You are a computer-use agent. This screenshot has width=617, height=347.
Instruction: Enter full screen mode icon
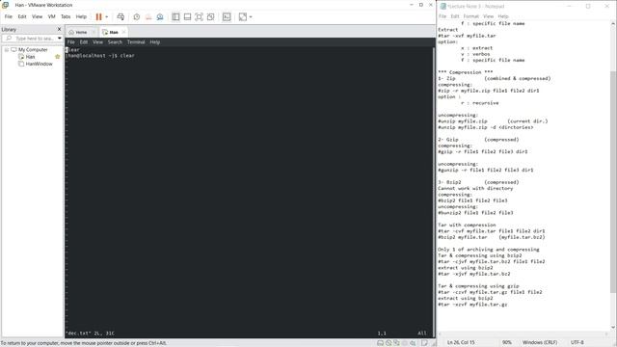199,17
